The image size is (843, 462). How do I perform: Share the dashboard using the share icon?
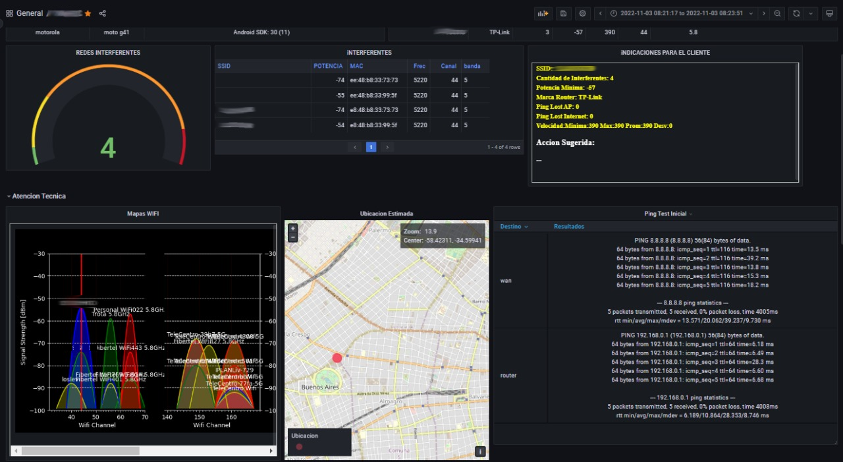tap(102, 13)
